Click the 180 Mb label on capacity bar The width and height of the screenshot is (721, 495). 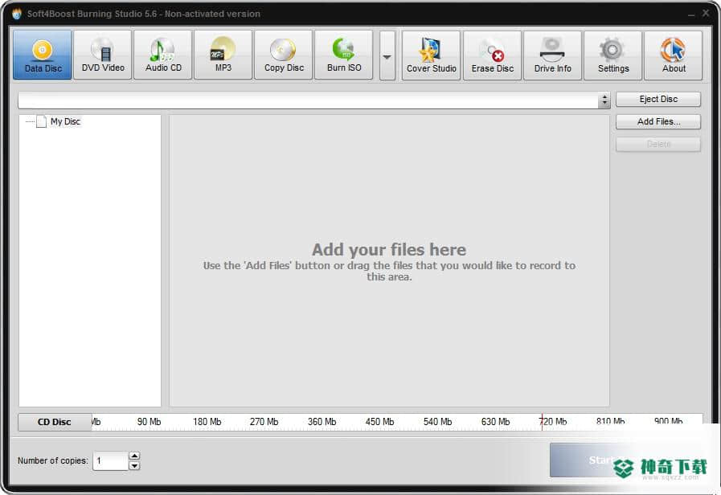(207, 421)
